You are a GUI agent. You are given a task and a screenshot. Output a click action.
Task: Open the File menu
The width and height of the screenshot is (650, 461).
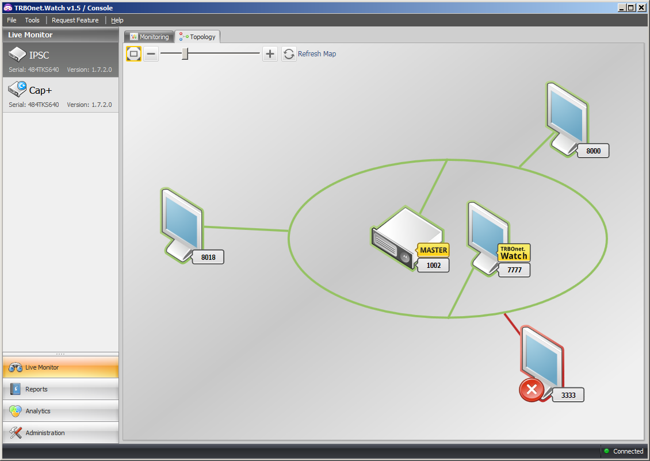point(12,20)
